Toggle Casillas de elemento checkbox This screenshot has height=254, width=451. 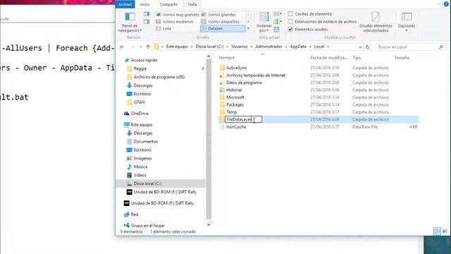pos(290,14)
